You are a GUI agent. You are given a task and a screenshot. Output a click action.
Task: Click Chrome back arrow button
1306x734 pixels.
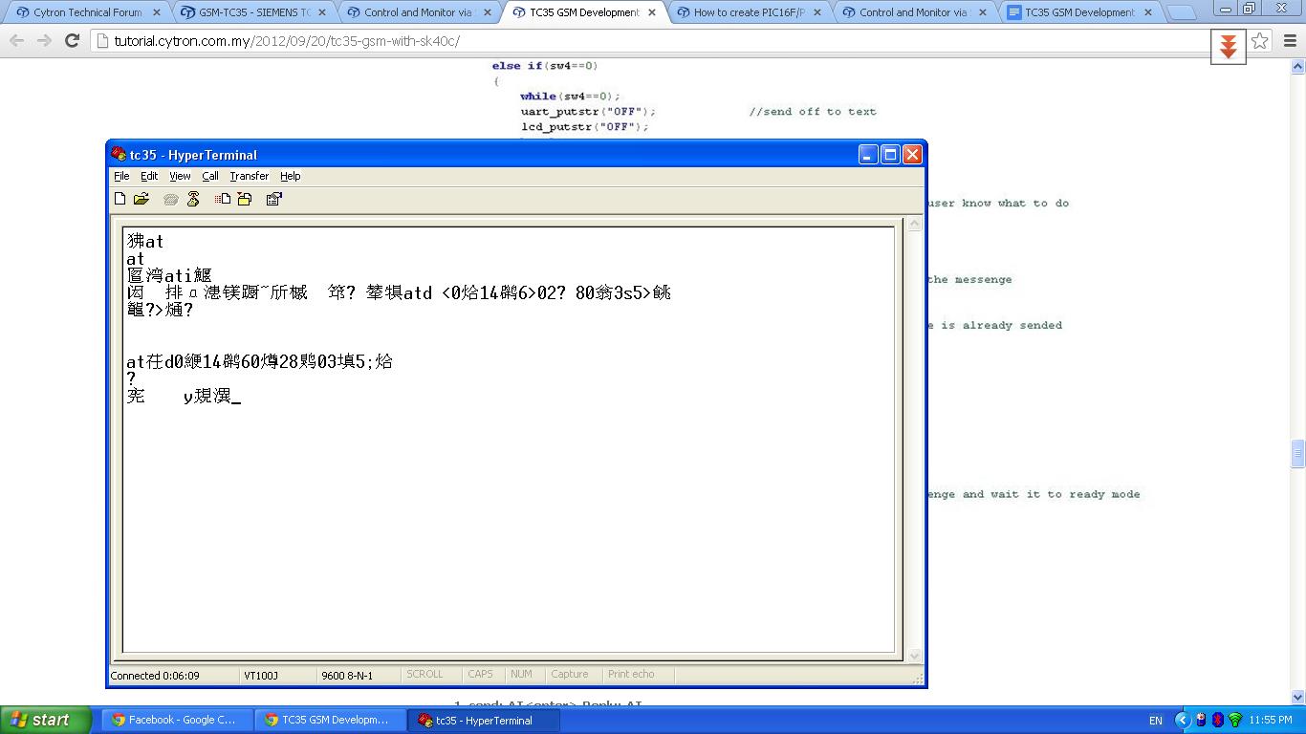click(x=16, y=41)
